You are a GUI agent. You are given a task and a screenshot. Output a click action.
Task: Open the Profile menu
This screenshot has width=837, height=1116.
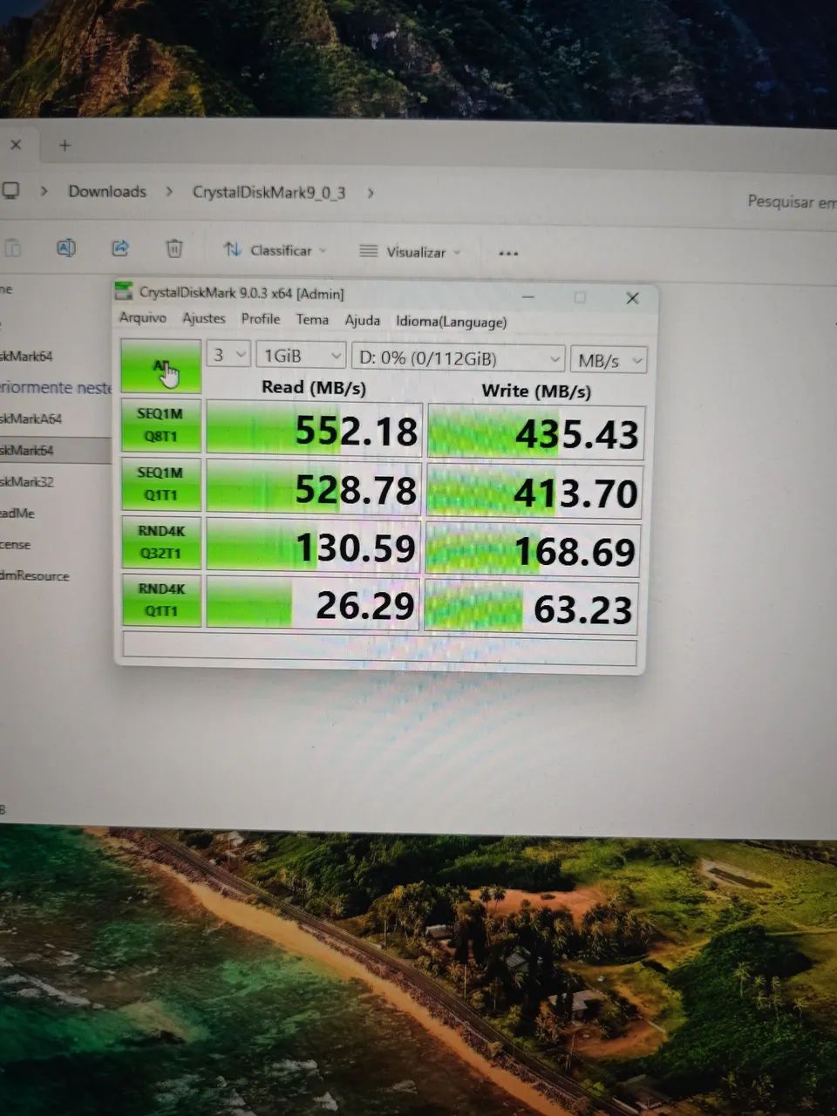pyautogui.click(x=261, y=319)
